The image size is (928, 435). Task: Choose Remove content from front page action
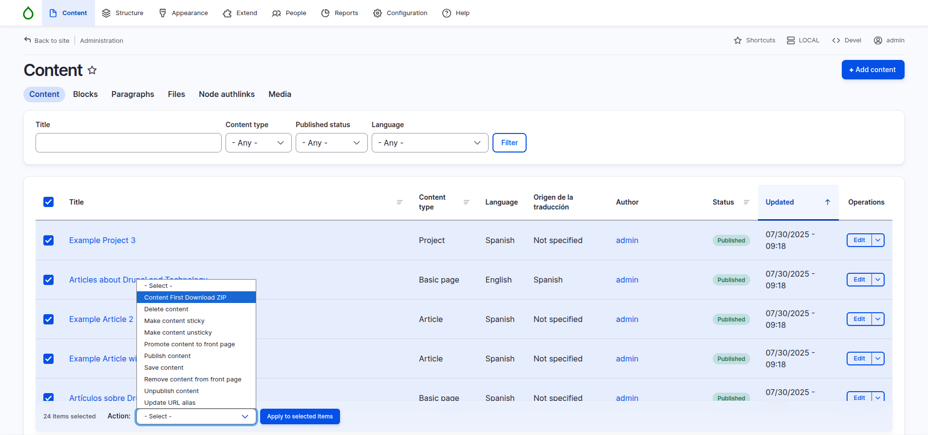(x=196, y=379)
